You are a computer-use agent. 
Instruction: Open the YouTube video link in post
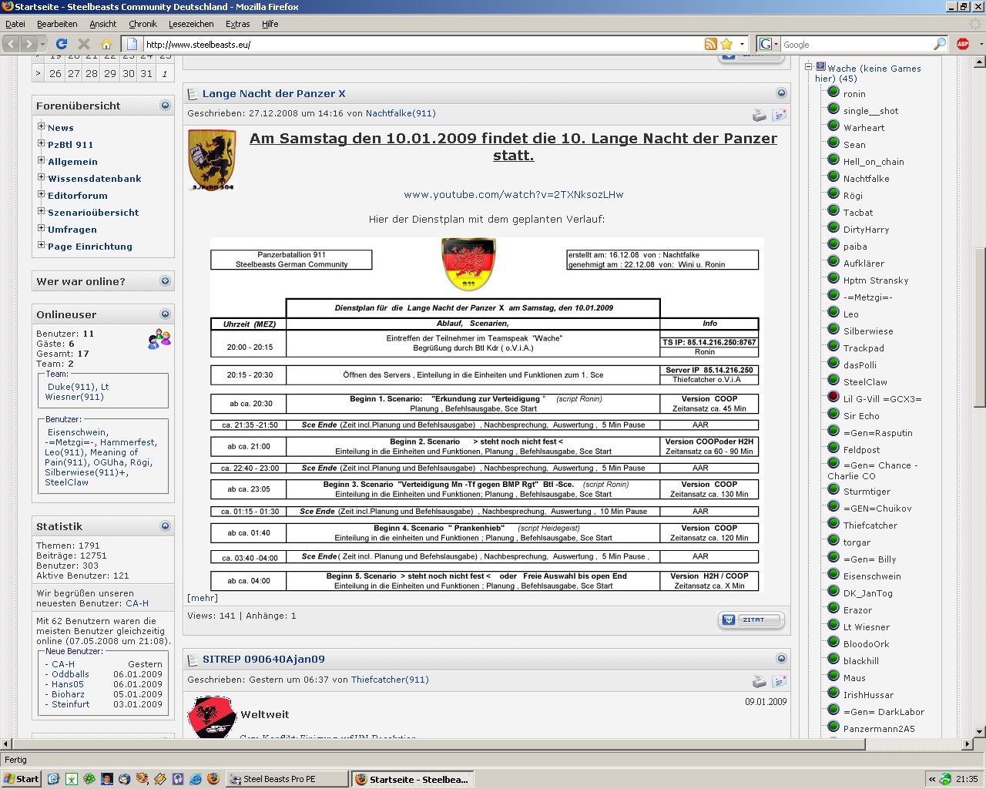(x=513, y=194)
